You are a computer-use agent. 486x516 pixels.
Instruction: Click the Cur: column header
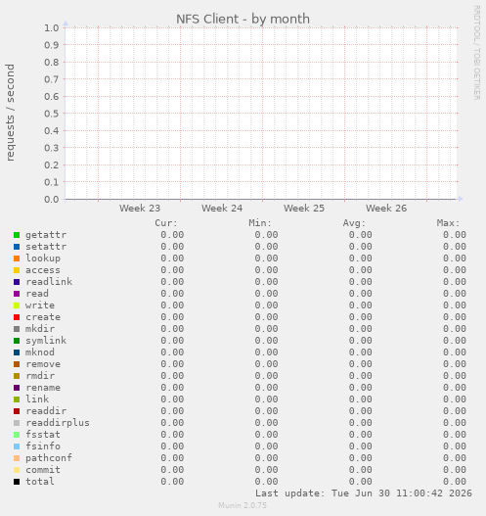166,223
